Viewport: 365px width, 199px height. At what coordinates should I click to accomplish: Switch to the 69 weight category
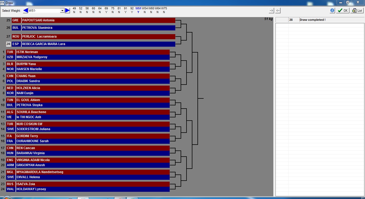[x=106, y=9]
